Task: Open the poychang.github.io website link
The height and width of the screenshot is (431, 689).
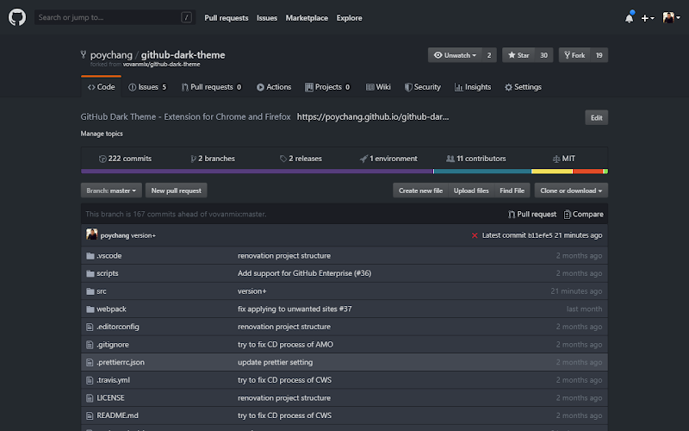Action: click(x=373, y=117)
